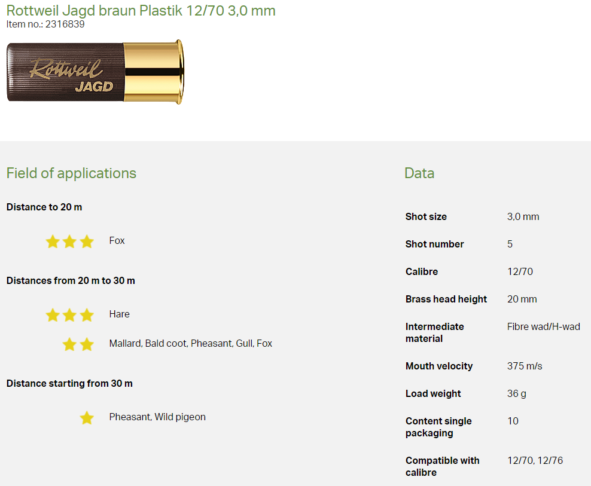Select the Data section heading
This screenshot has width=591, height=486.
(419, 173)
